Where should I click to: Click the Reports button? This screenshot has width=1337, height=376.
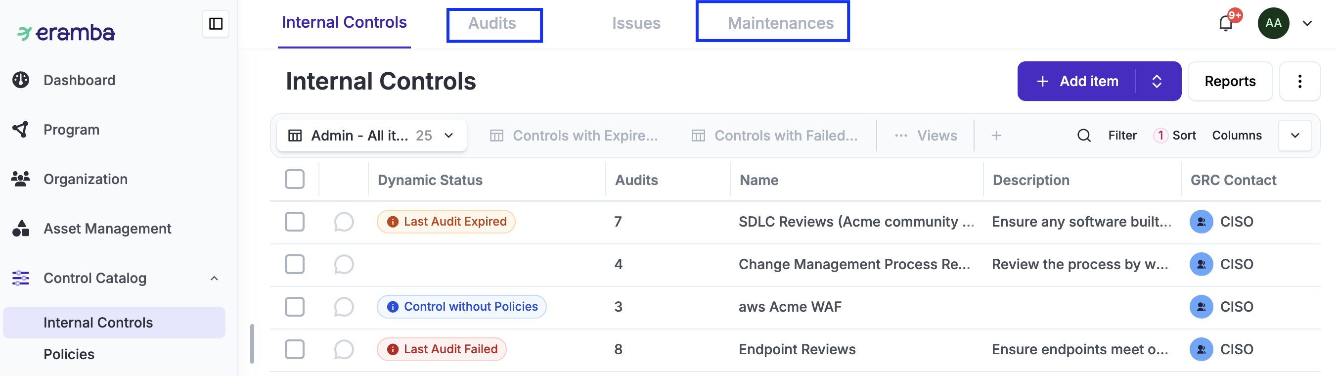click(x=1230, y=82)
